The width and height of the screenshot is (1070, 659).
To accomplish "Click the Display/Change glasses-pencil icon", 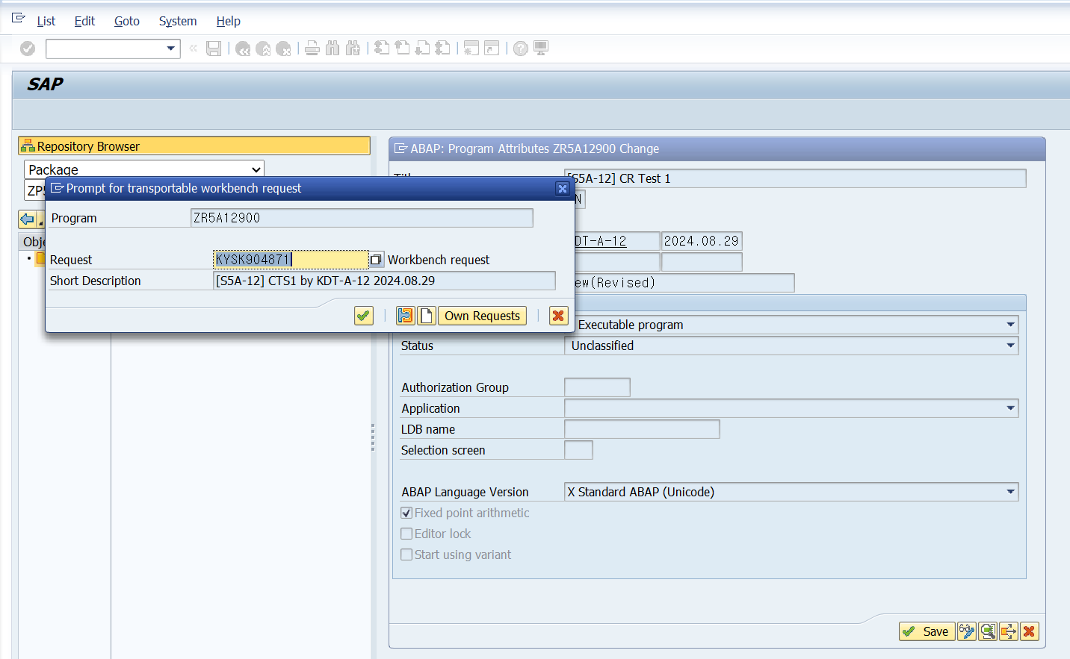I will pos(967,631).
